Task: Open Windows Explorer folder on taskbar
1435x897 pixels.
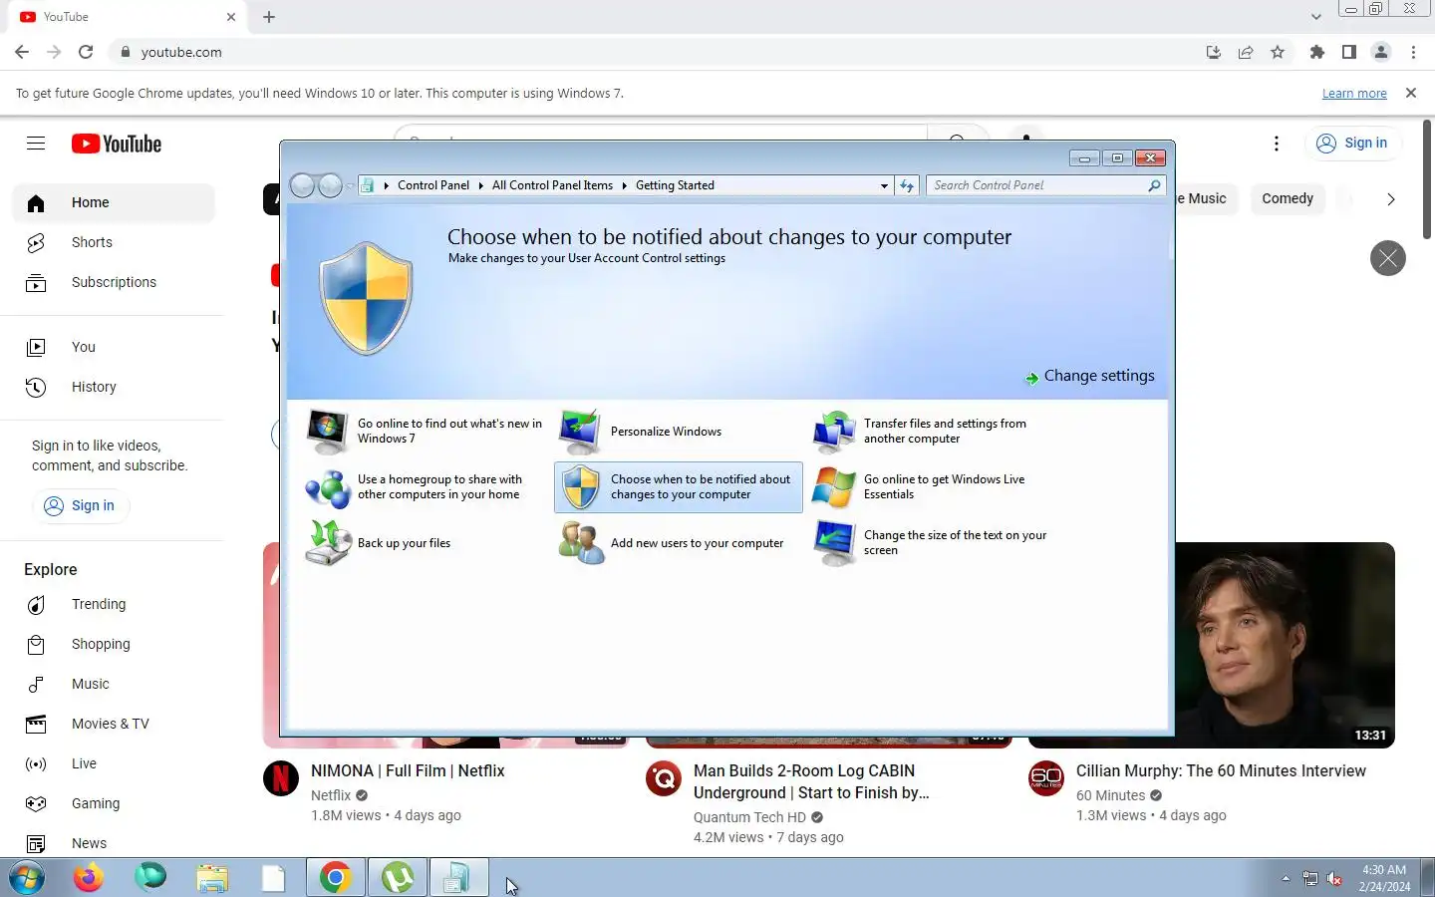Action: pos(212,878)
